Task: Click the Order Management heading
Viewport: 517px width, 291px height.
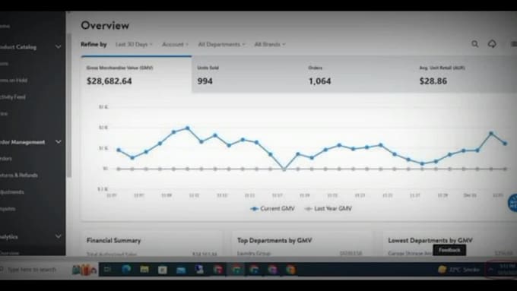Action: click(x=22, y=142)
